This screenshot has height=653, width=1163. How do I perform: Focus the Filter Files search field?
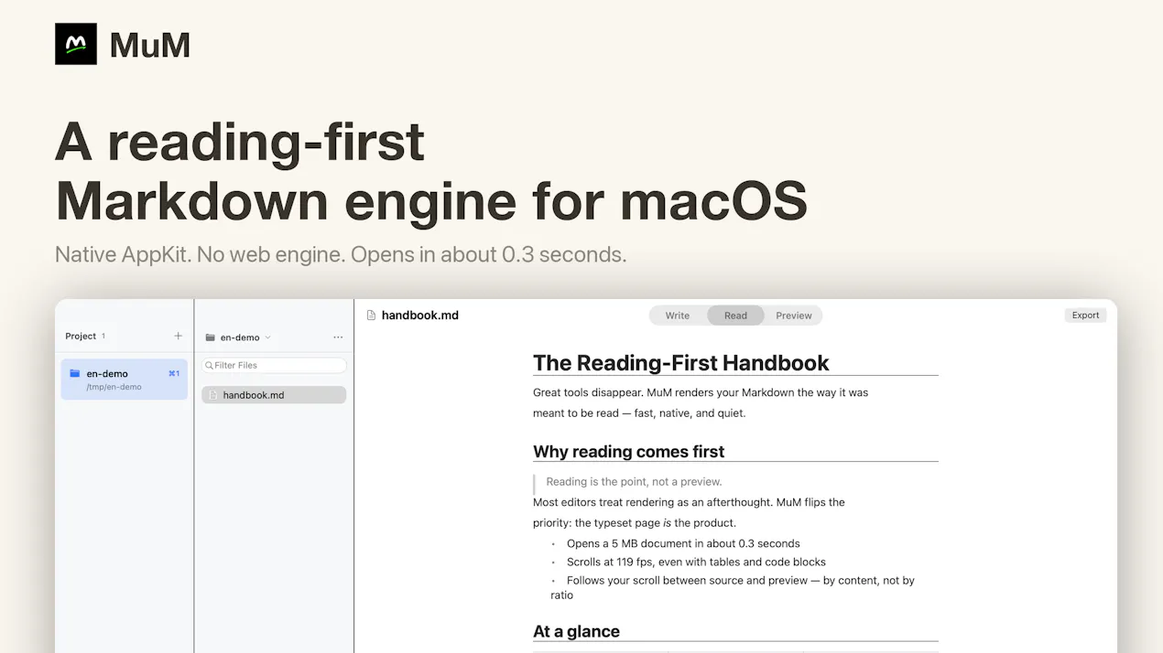click(274, 365)
